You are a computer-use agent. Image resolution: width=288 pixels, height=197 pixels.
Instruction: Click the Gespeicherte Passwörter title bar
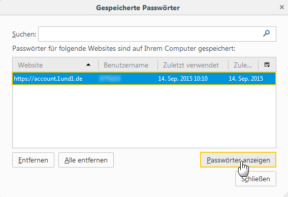[x=138, y=8]
